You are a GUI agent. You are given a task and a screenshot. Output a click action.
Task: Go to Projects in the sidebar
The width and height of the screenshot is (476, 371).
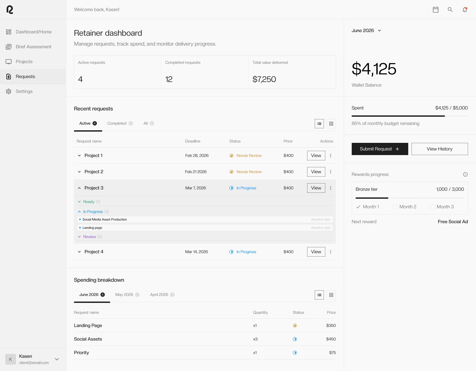point(33,62)
